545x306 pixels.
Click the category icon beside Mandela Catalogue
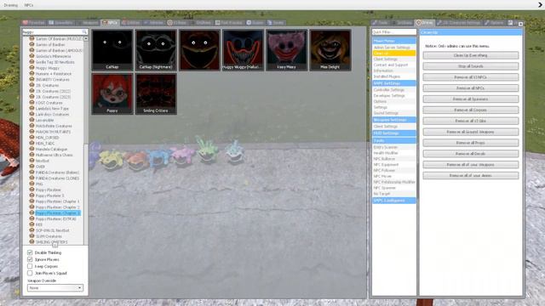[x=32, y=149]
